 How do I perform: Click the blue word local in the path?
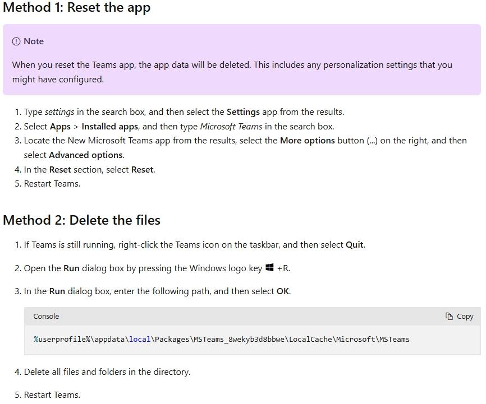(140, 340)
